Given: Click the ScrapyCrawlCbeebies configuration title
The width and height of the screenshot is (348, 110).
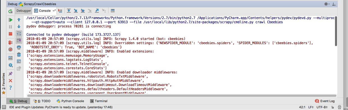Looking at the screenshot, I should coord(40,4).
